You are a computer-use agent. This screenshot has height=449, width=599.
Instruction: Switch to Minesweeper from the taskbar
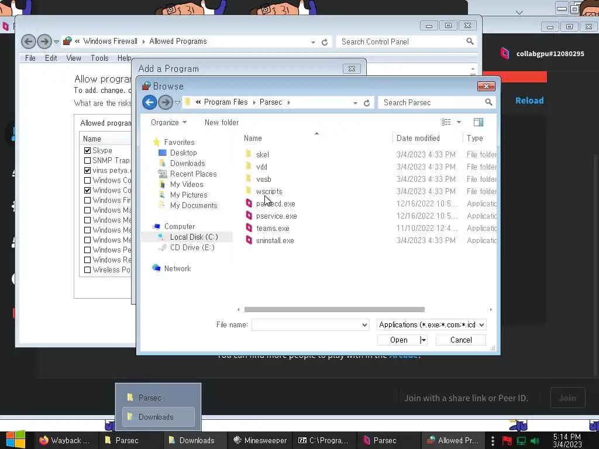260,440
